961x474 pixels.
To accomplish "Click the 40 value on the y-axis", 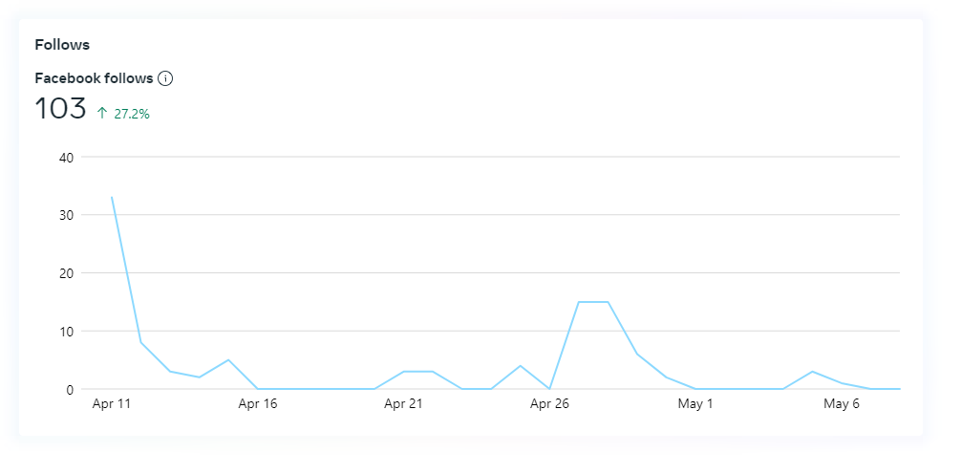I will [x=66, y=157].
